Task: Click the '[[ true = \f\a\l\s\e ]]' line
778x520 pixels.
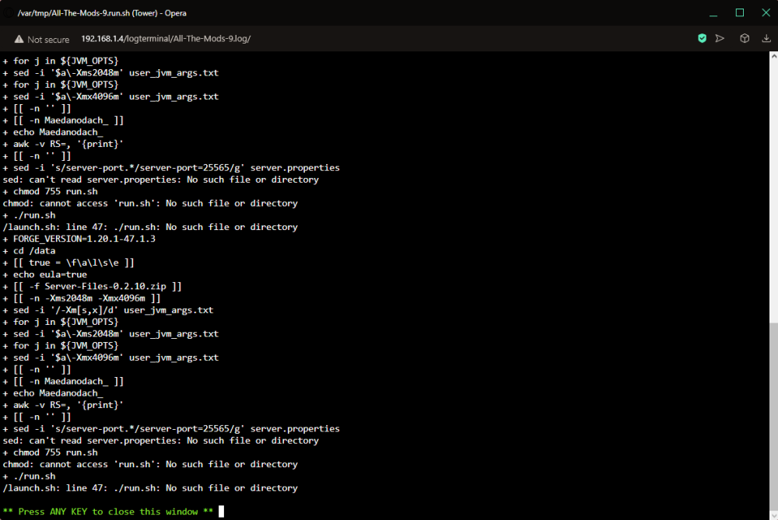Action: (68, 263)
